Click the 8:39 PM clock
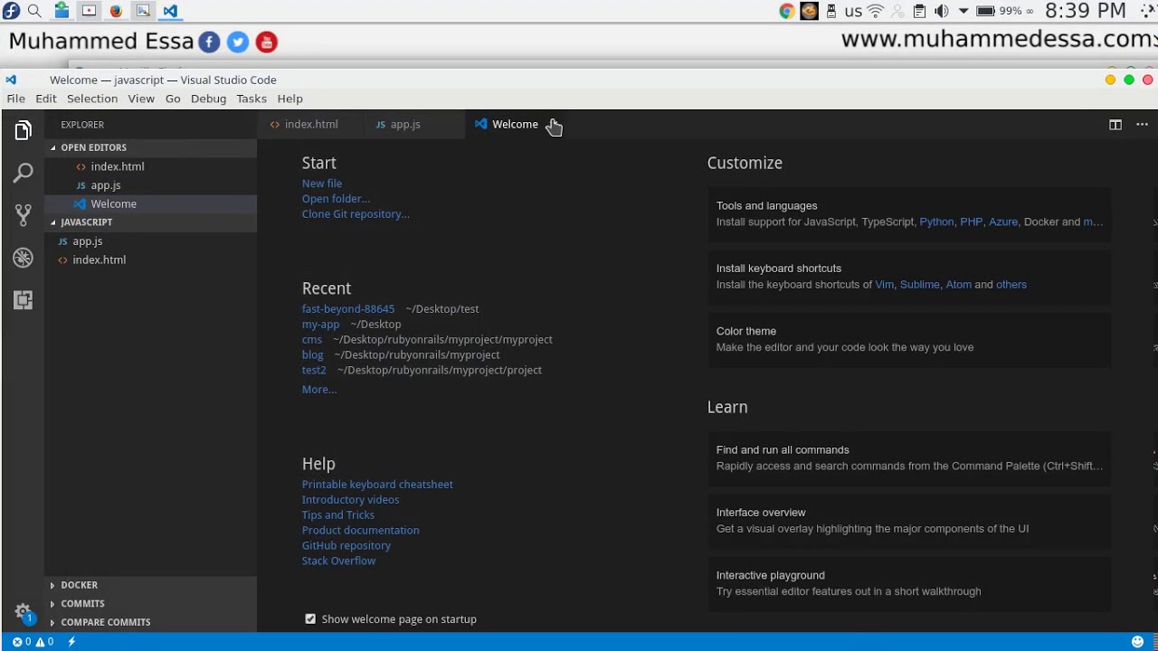 pos(1085,11)
